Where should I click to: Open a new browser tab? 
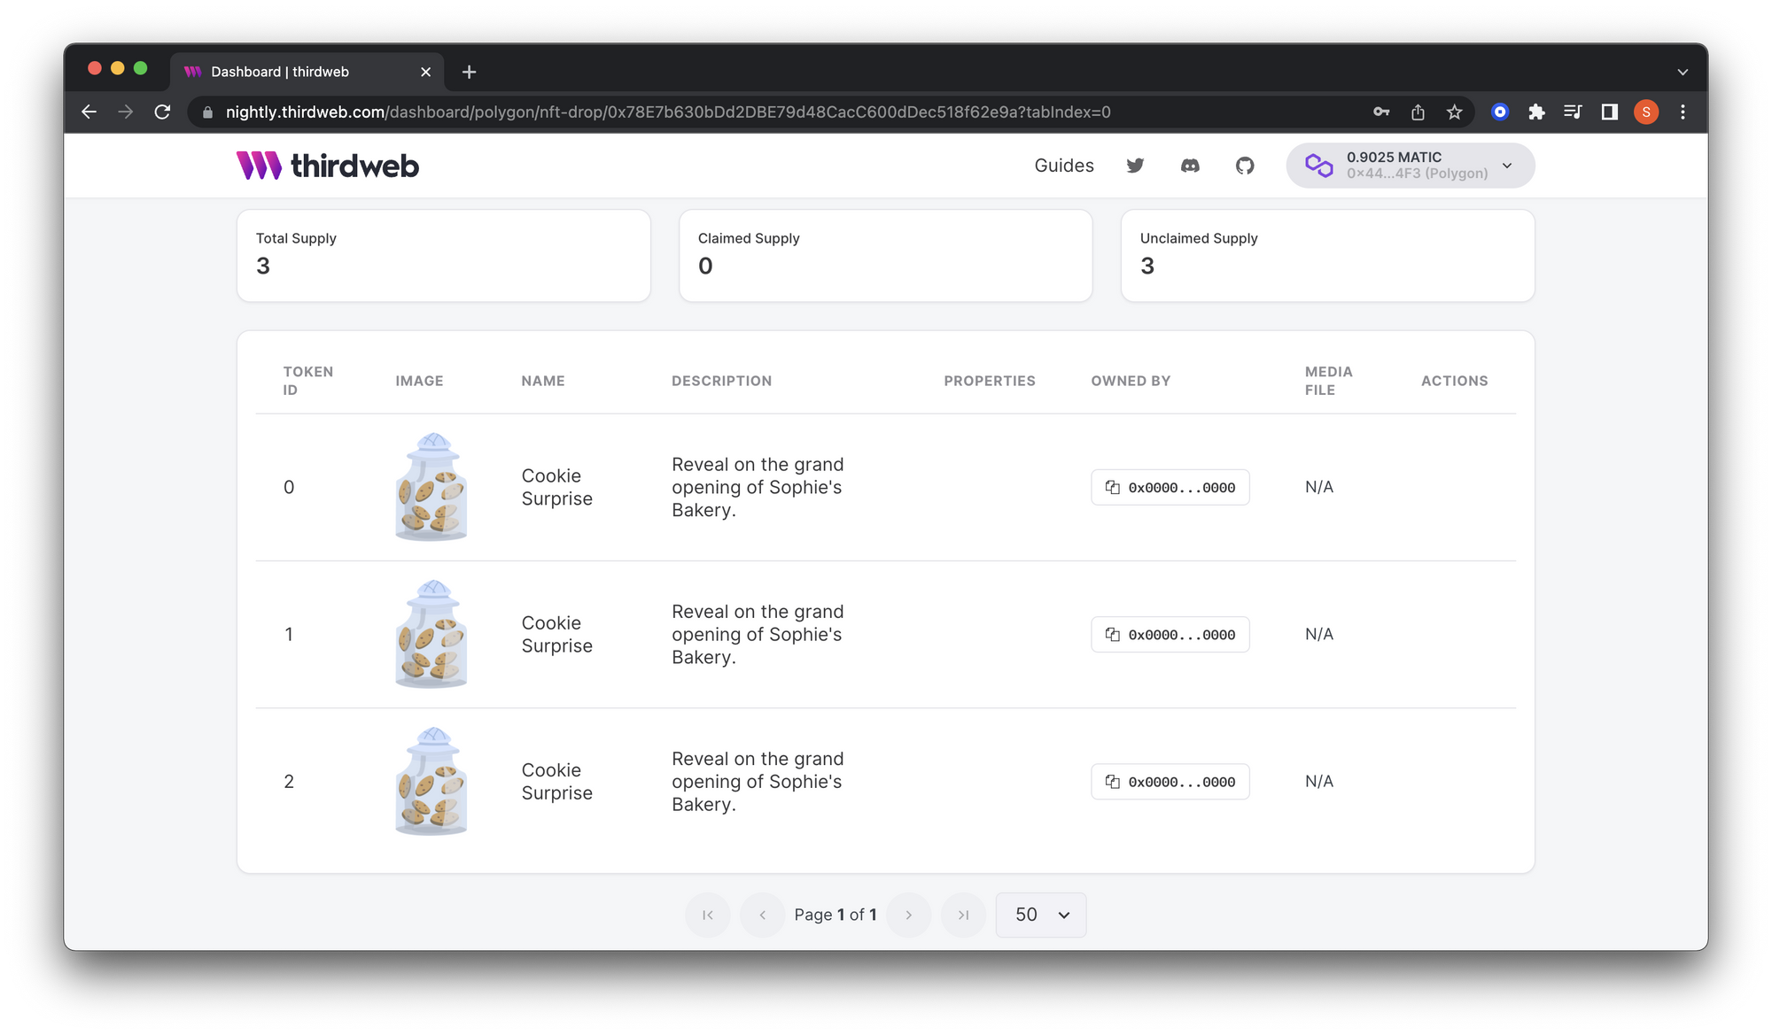click(x=470, y=72)
